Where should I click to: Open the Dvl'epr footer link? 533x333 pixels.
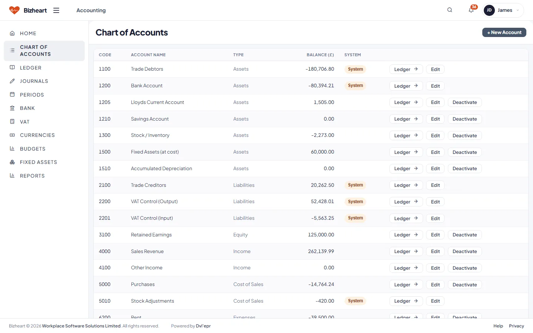[203, 326]
